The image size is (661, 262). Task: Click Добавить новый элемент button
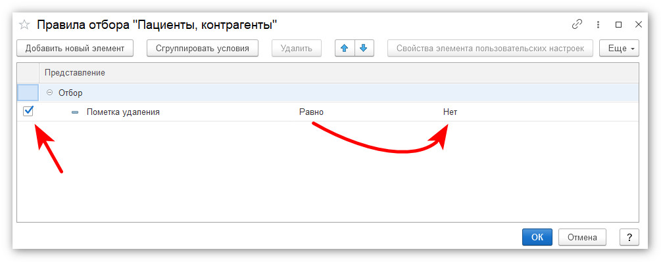[x=75, y=48]
